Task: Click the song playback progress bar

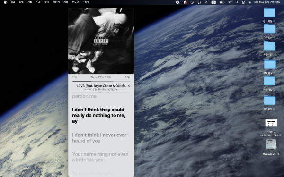Action: (101, 82)
